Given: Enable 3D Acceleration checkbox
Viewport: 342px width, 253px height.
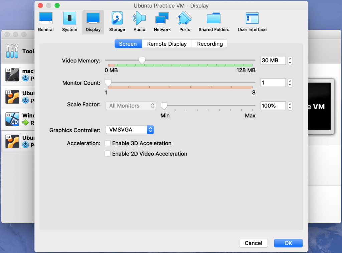Looking at the screenshot, I should tap(108, 143).
